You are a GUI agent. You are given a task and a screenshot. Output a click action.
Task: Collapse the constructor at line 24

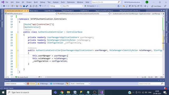coord(18,50)
